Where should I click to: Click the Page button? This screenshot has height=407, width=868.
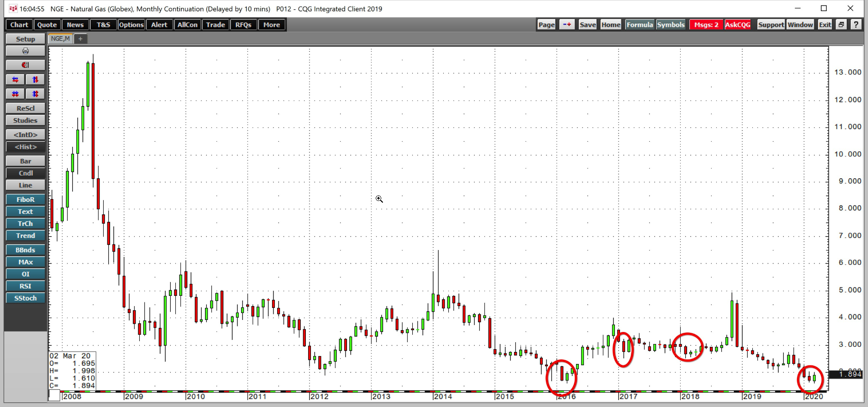pos(546,25)
